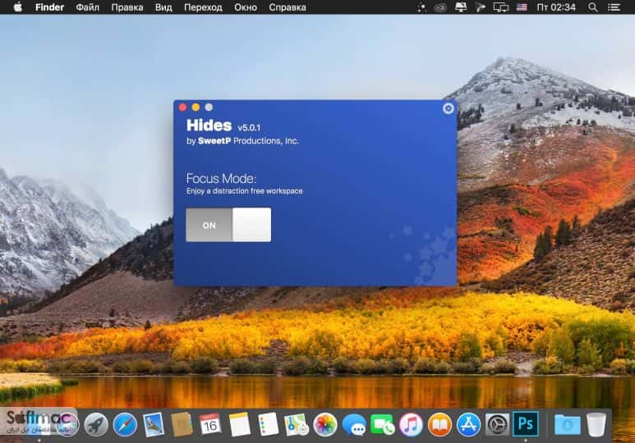Click the Hides stars menu bar icon
This screenshot has width=635, height=443.
coord(421,7)
